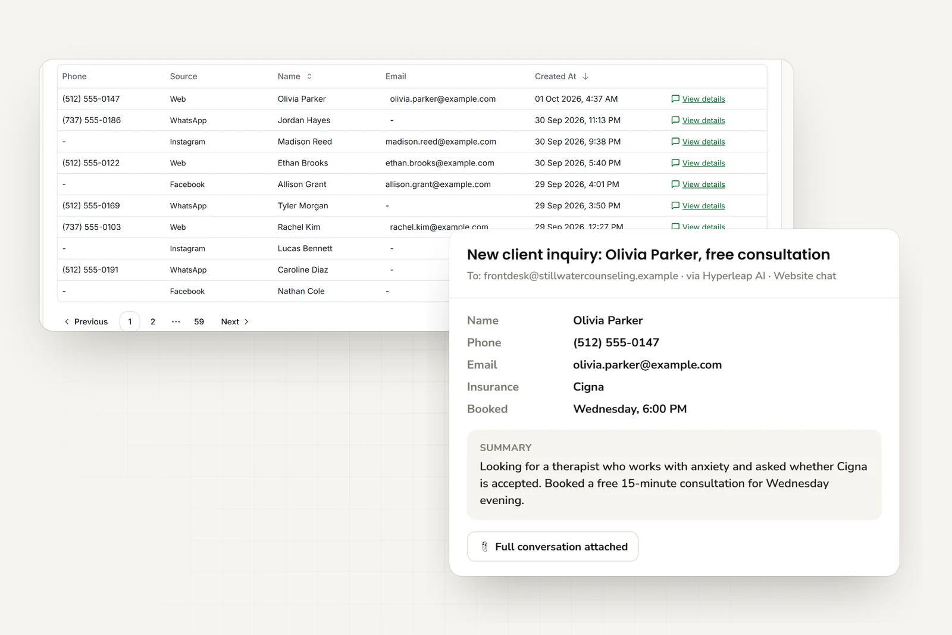Click Caroline Diaz in the table

pyautogui.click(x=303, y=270)
